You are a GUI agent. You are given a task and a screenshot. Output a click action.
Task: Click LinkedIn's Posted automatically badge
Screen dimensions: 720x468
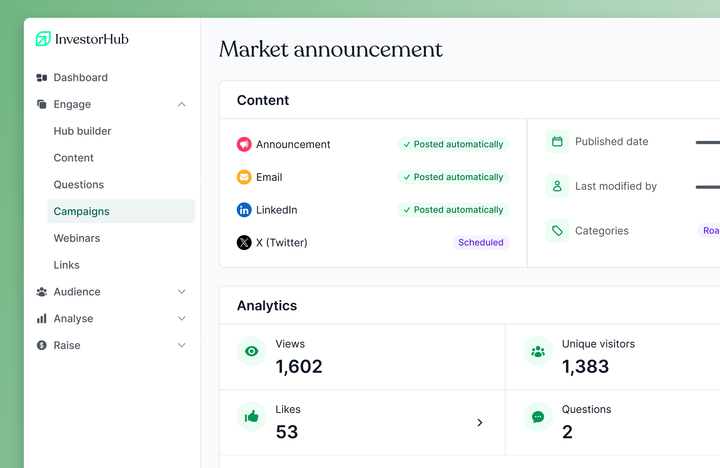click(453, 210)
